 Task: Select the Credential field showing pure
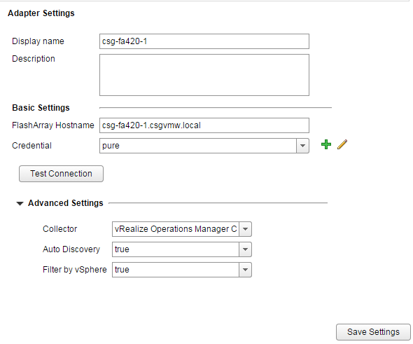(198, 146)
